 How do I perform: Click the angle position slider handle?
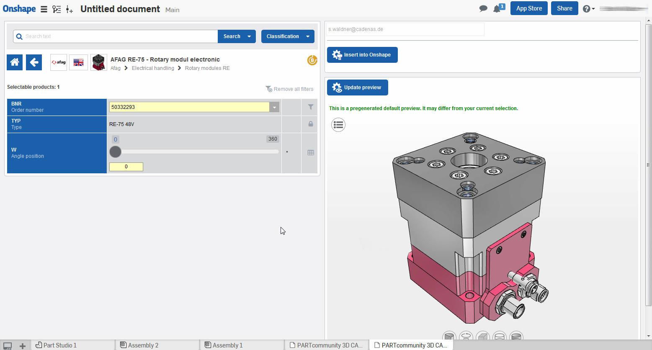coord(115,152)
